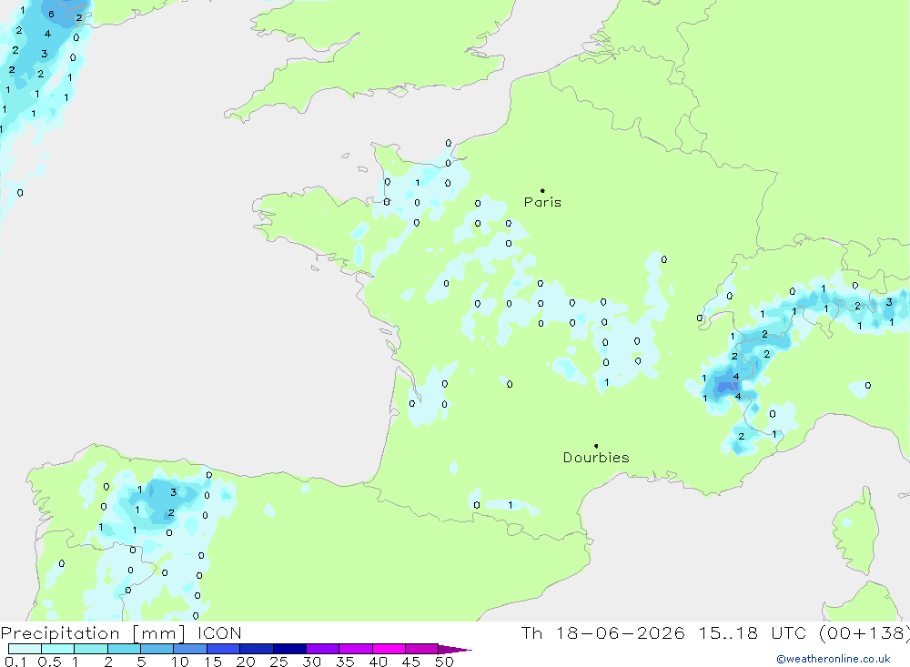
Task: Click the ICON model name label
Action: (x=219, y=632)
